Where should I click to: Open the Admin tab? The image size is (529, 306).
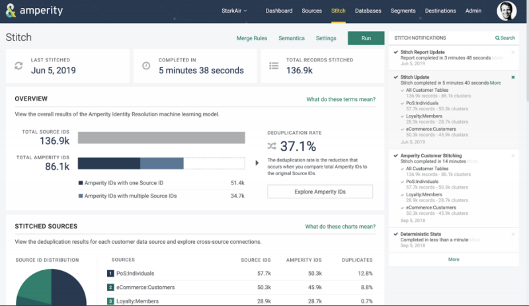point(473,11)
